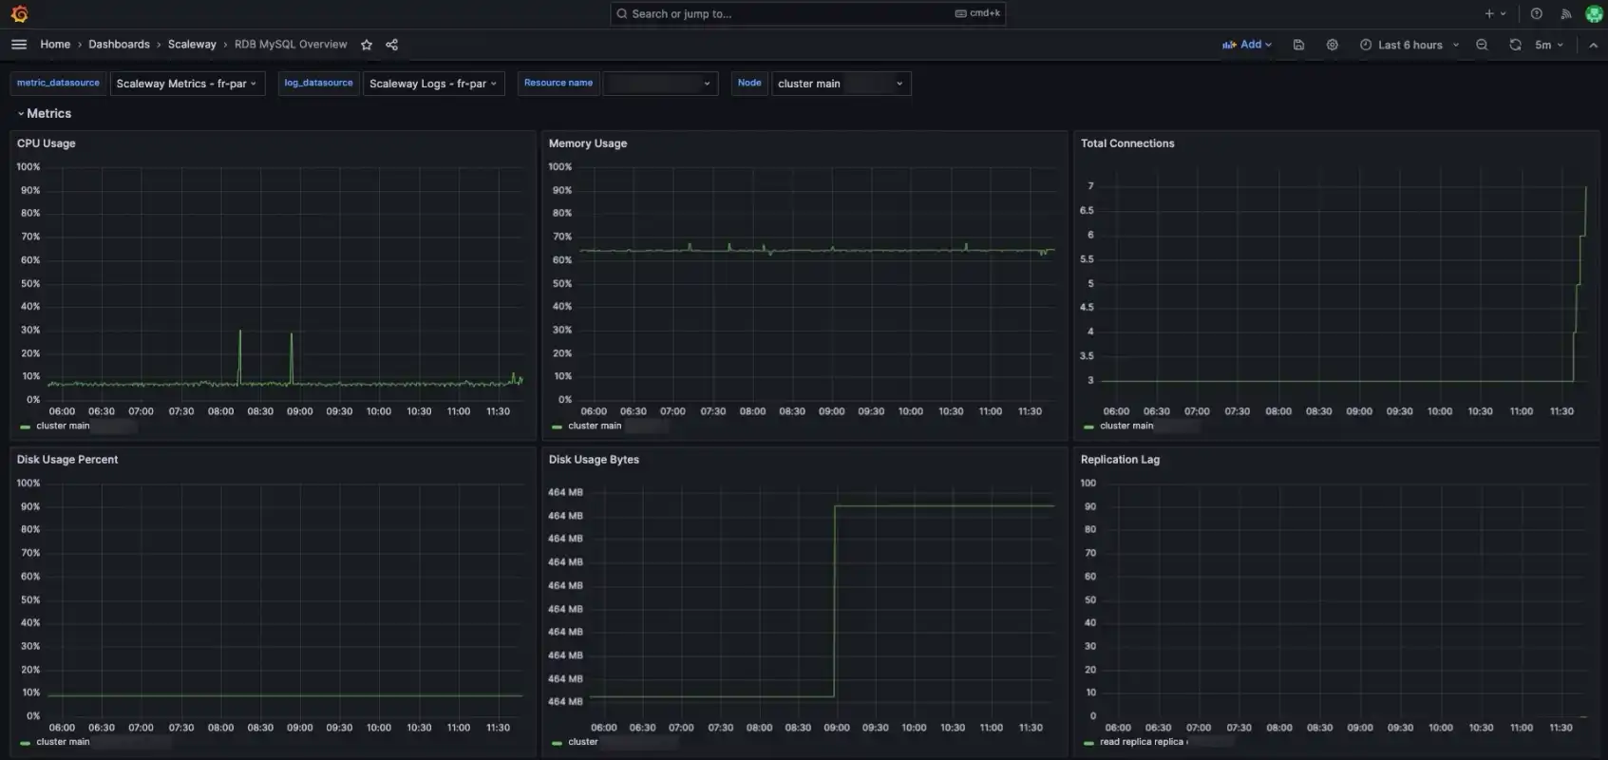Open the Resource name dropdown

coord(660,84)
